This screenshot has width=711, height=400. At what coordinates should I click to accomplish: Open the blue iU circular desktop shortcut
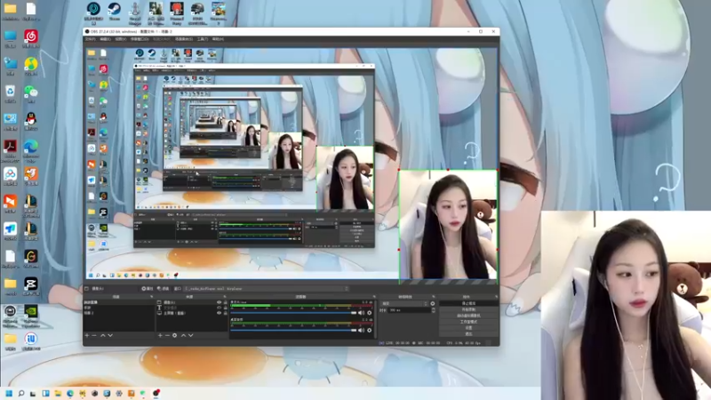31,341
